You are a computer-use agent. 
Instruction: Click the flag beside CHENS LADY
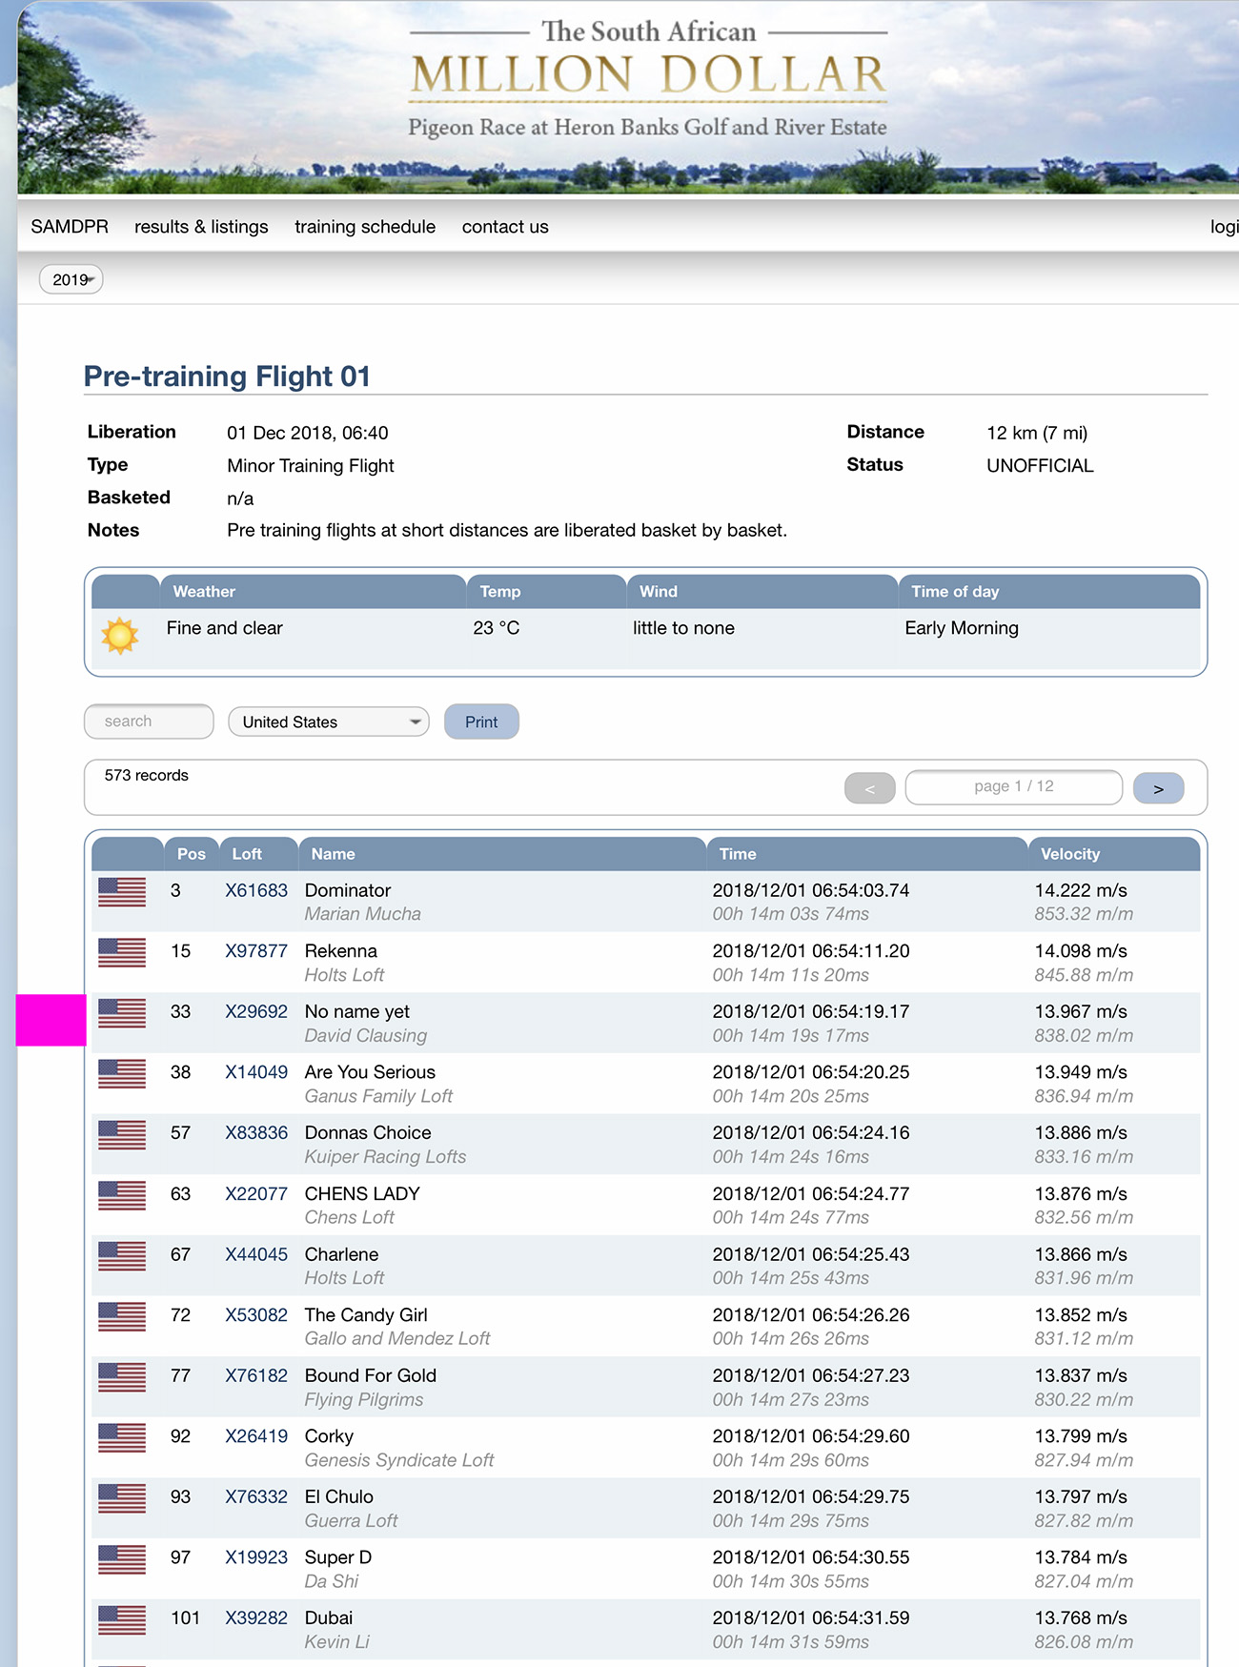122,1195
